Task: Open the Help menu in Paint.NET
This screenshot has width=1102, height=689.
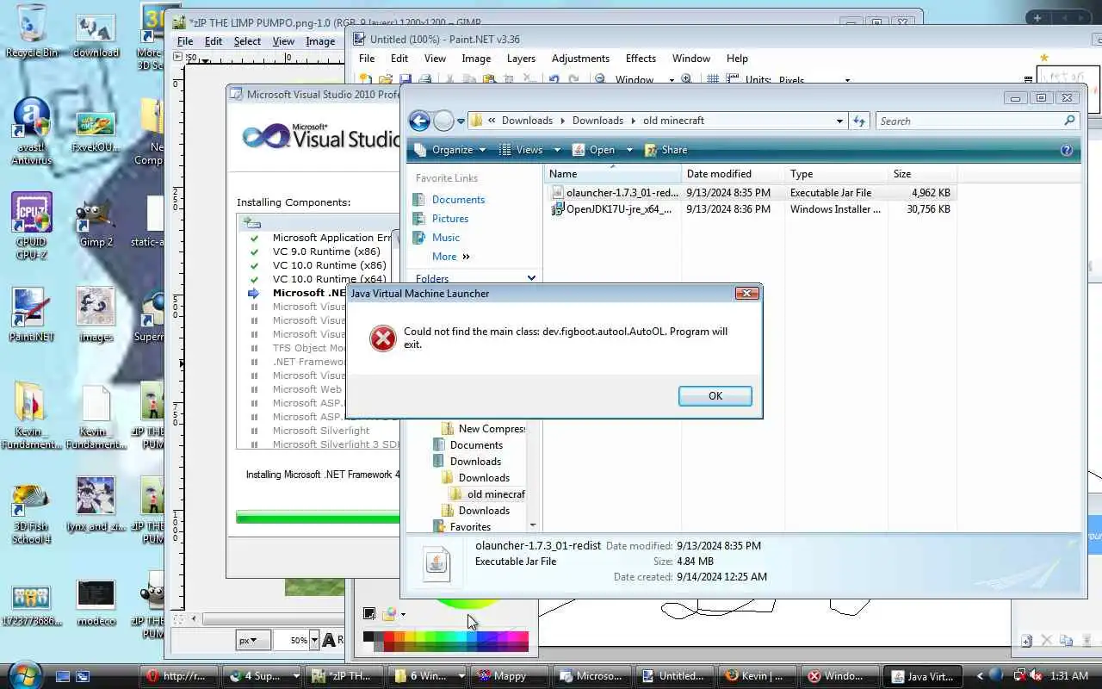Action: [737, 59]
